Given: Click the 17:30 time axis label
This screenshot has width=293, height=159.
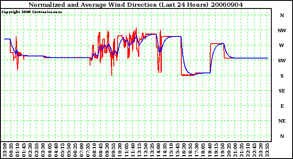Looking at the screenshot, I should 197,150.
